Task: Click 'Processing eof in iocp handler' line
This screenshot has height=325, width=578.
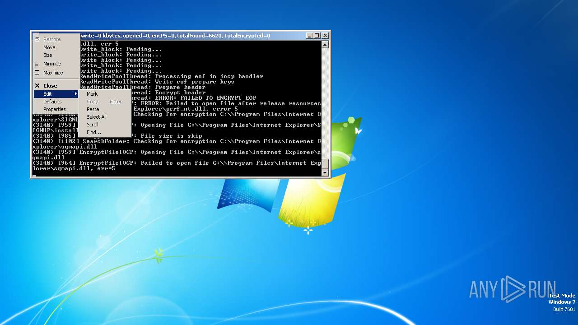Action: [x=209, y=76]
